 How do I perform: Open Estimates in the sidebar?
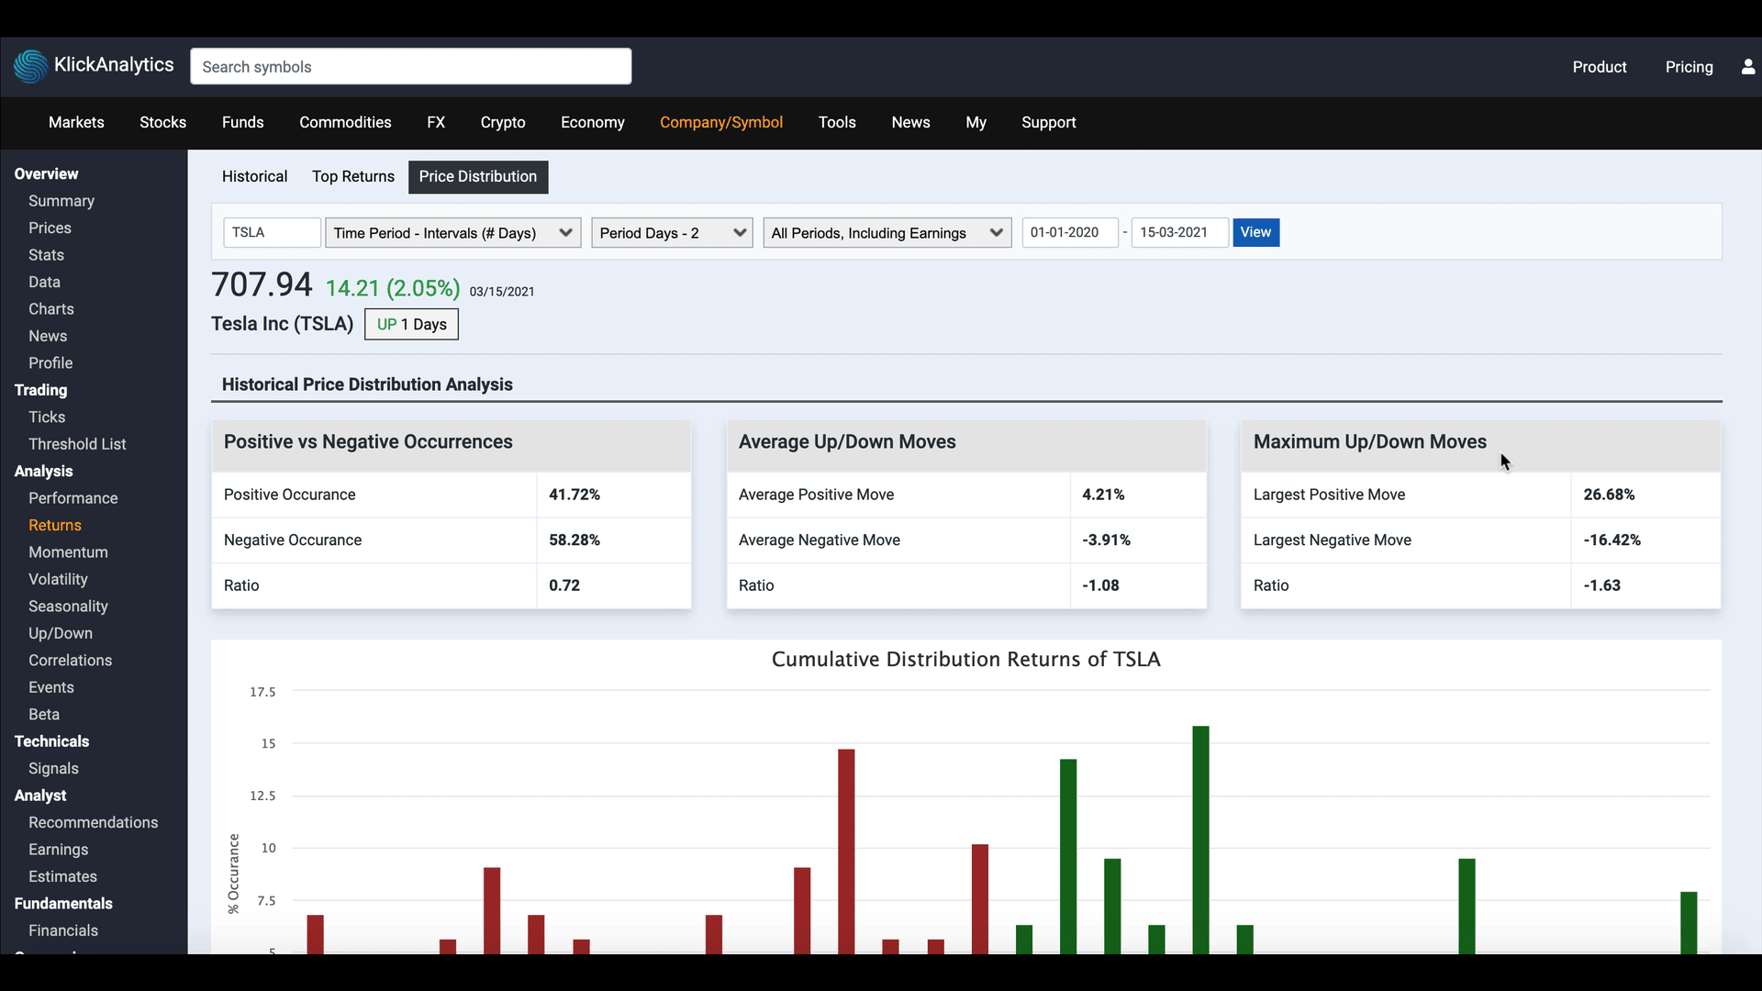coord(62,877)
